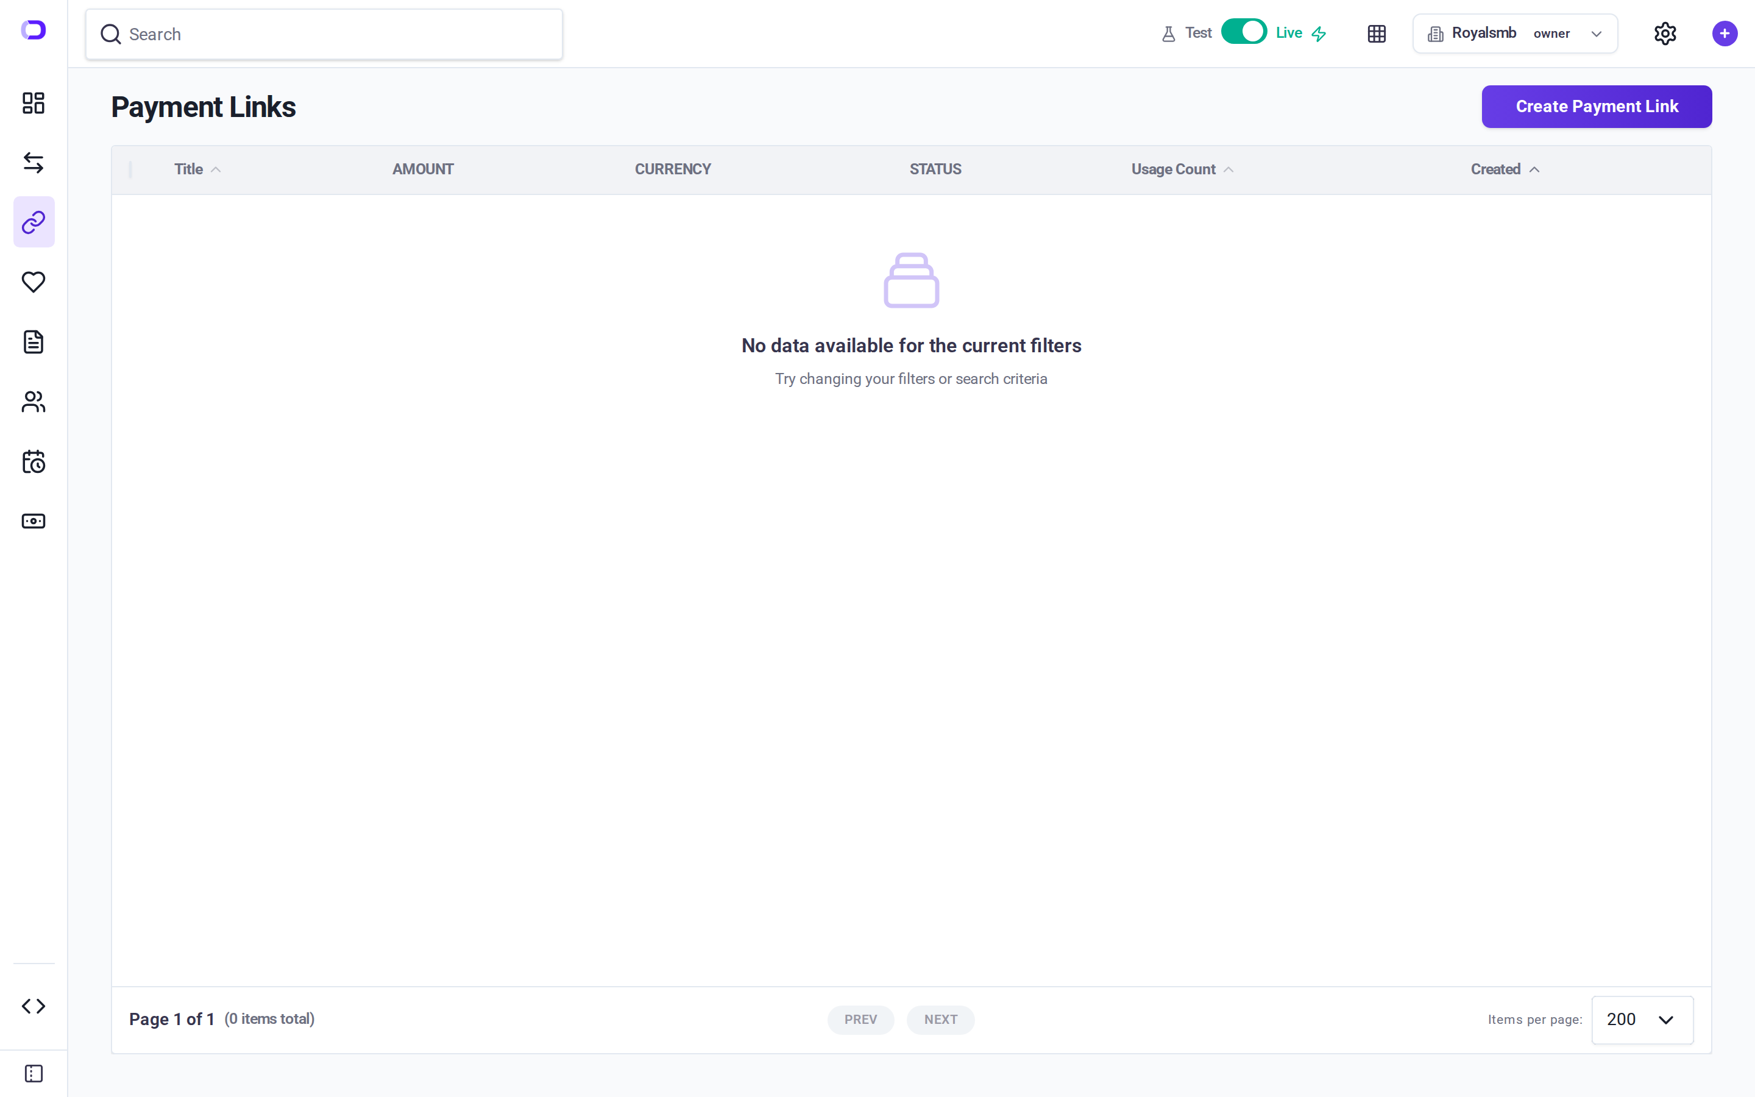The image size is (1755, 1097).
Task: Click the 'Page 1 of 1' text
Action: (x=172, y=1020)
